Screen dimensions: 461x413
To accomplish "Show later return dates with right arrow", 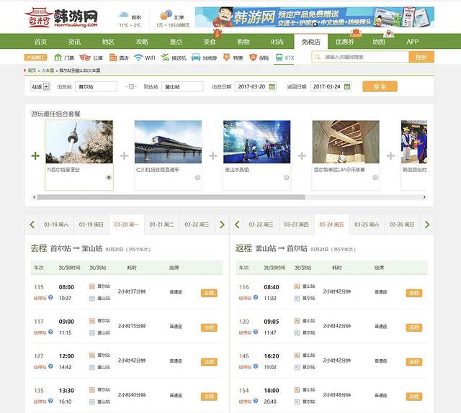I will tap(428, 224).
